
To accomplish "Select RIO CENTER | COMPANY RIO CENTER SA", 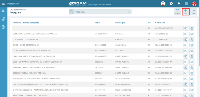I will click(30, 96).
